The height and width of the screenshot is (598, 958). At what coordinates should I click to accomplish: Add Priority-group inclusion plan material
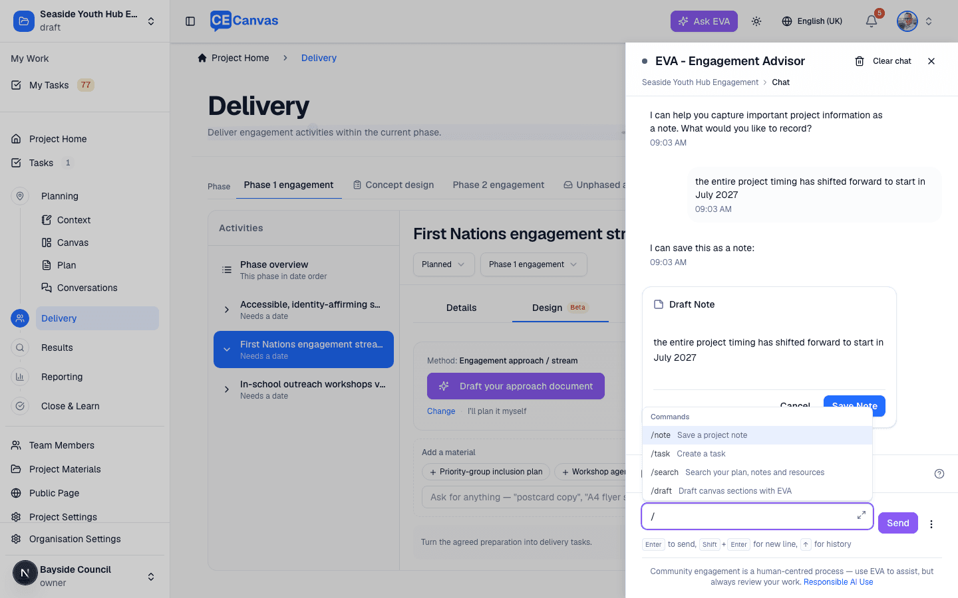486,472
